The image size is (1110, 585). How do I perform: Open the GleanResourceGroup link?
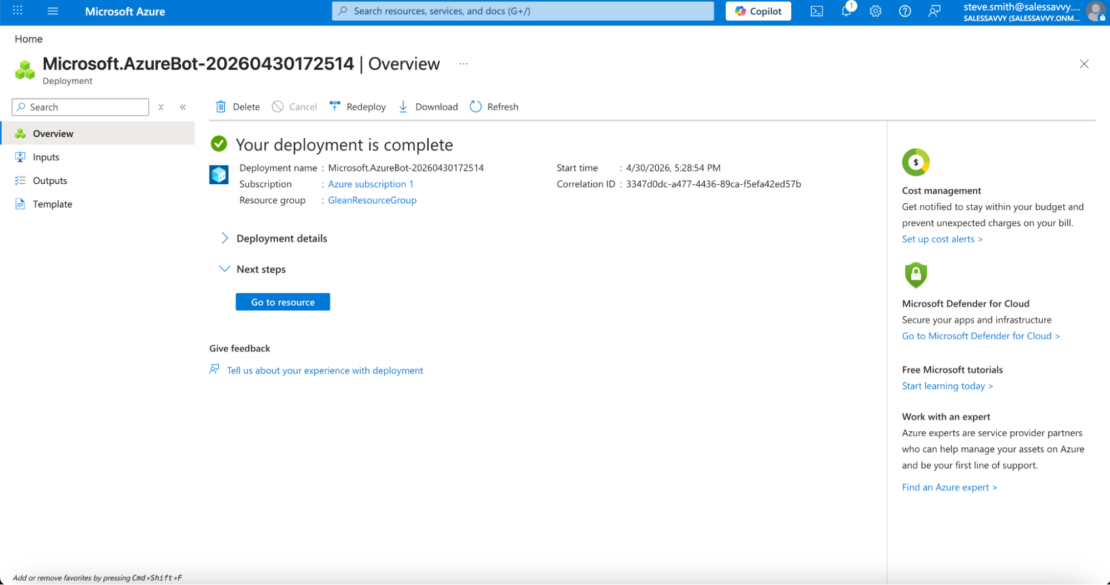372,200
